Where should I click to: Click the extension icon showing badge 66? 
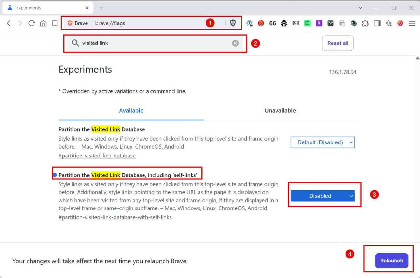coord(273,23)
